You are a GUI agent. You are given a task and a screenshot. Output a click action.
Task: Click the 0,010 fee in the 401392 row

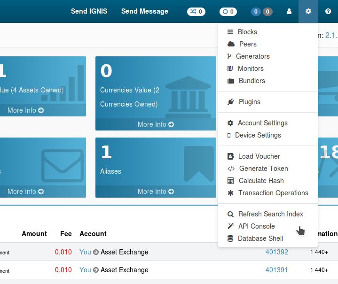click(63, 252)
